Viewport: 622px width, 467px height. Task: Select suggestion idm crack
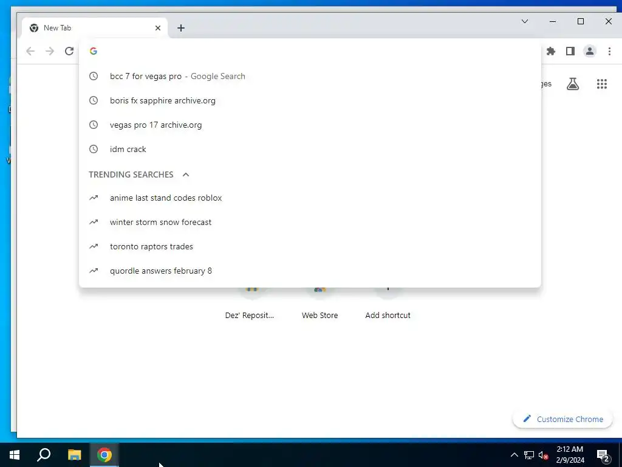(310, 149)
